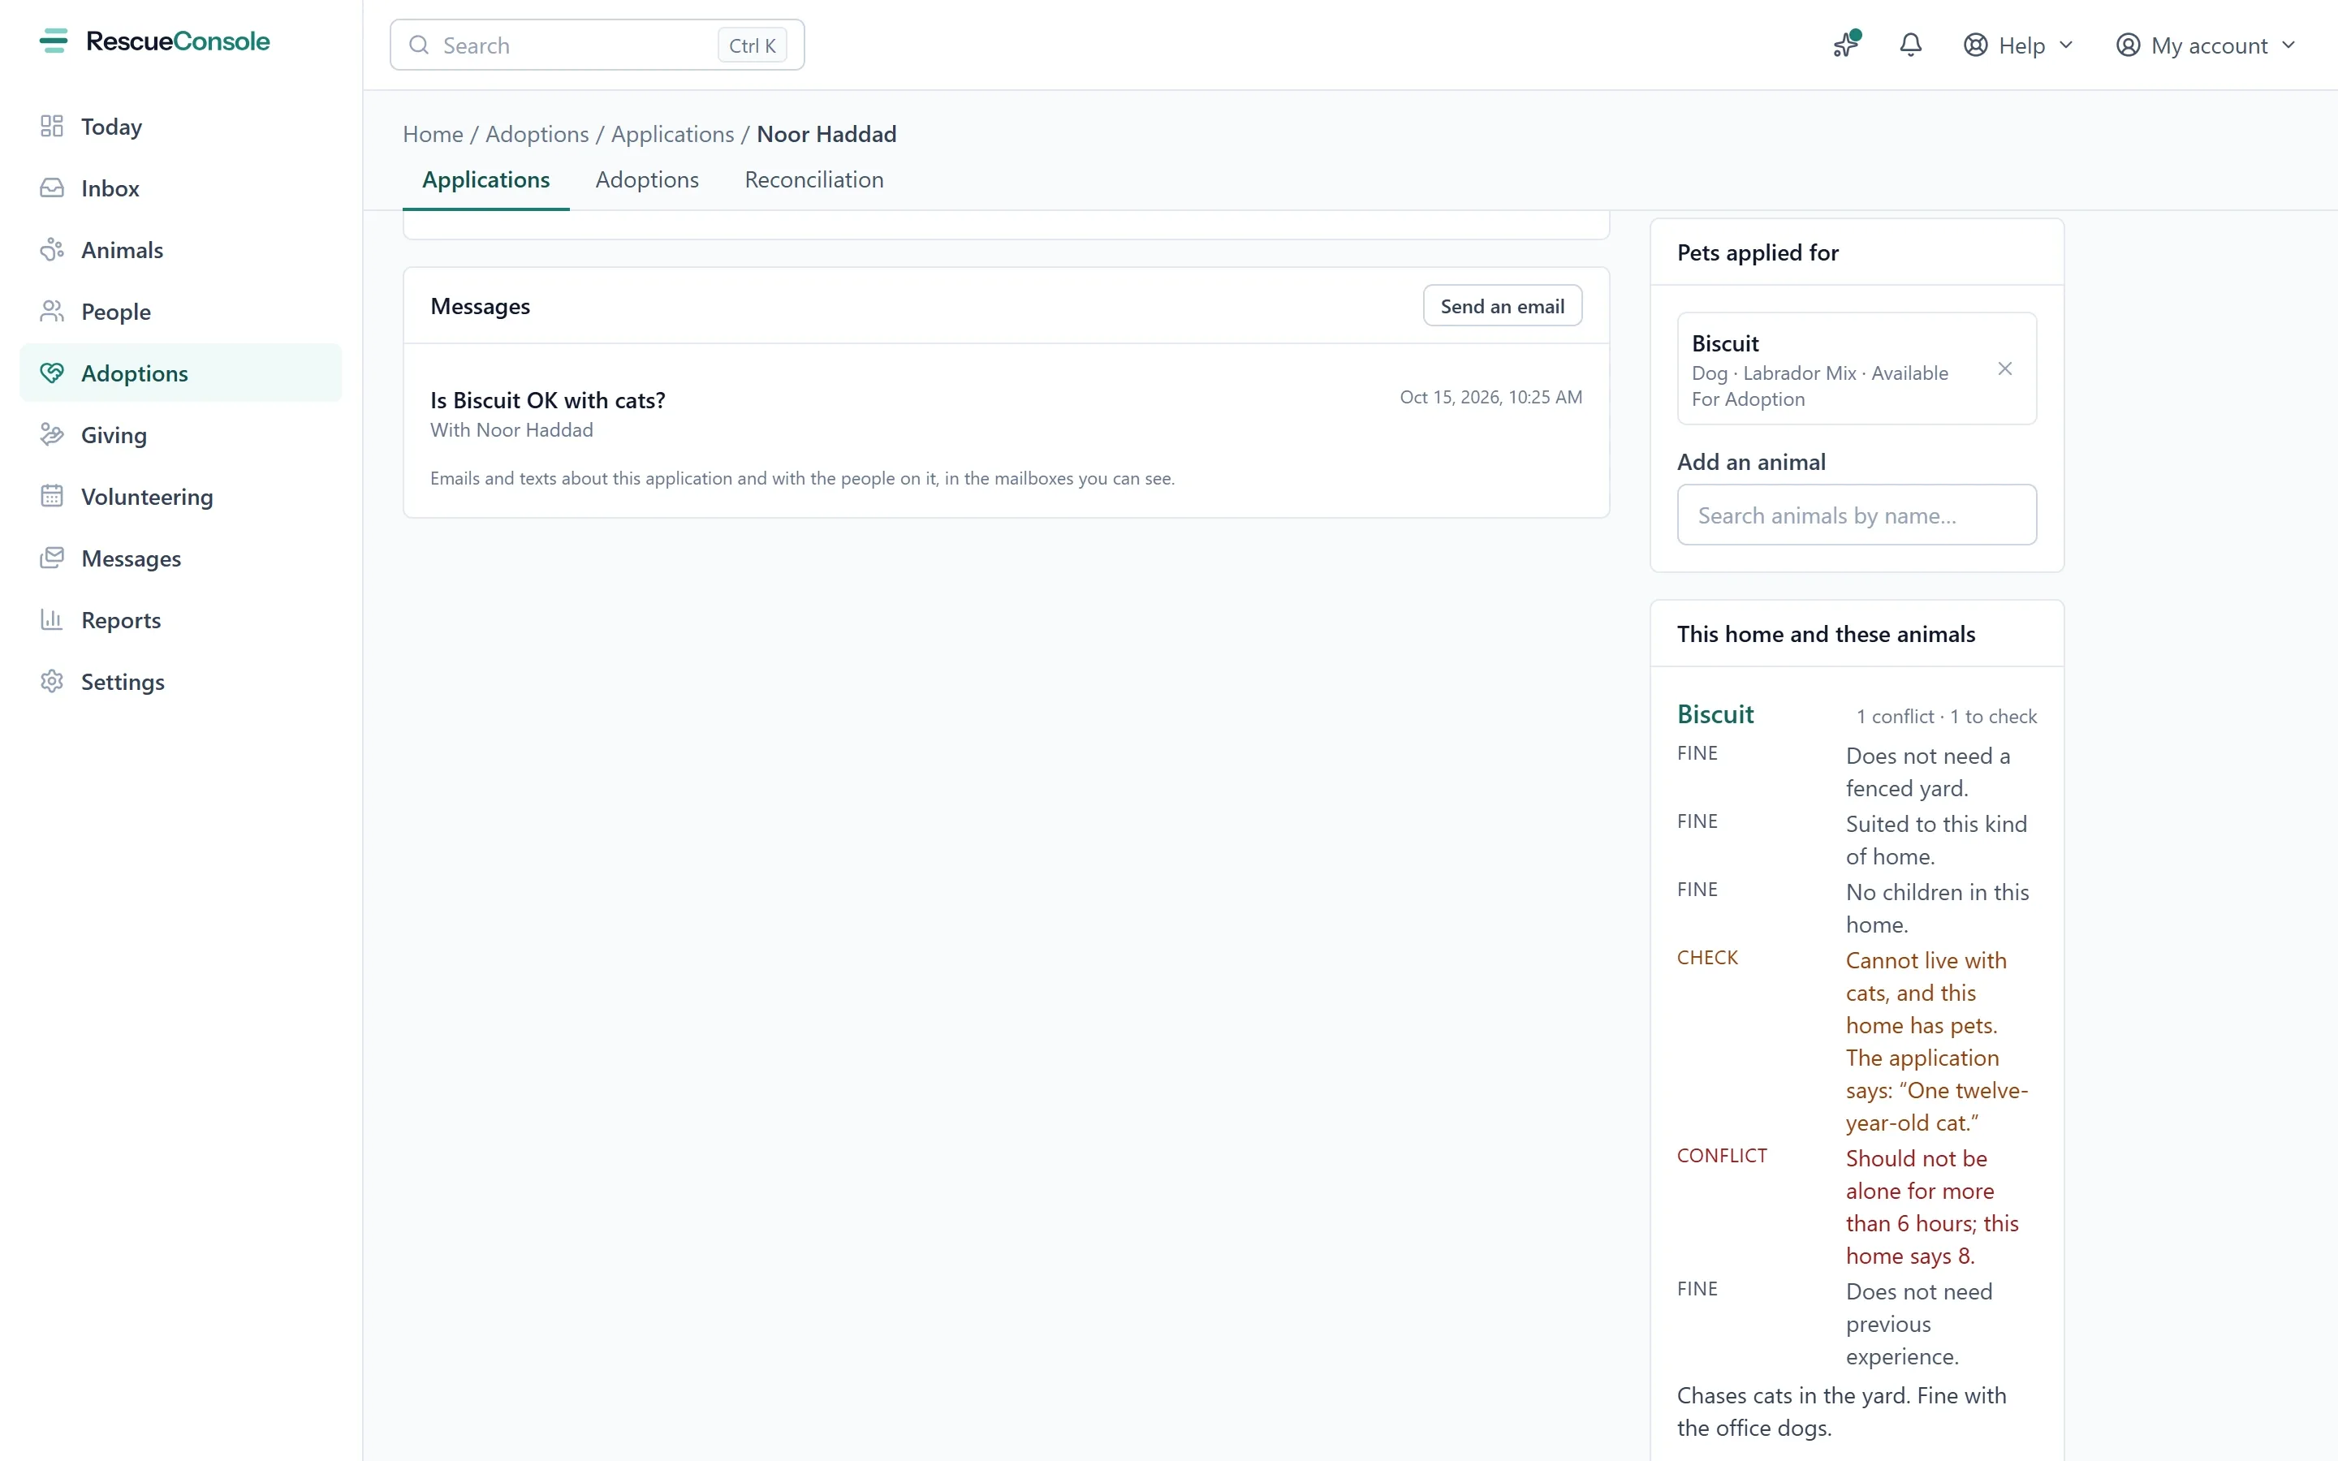The image size is (2338, 1461).
Task: Open Settings in the sidebar
Action: (x=181, y=682)
